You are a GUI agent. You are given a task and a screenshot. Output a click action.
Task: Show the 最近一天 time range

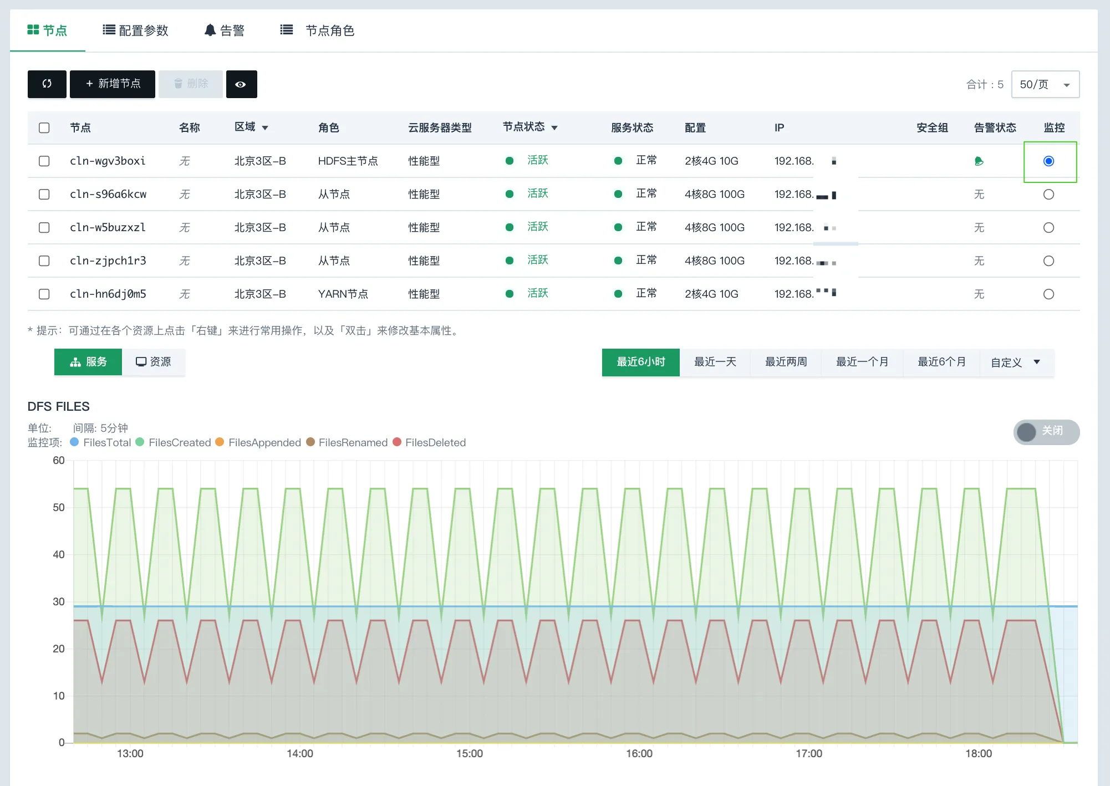(x=715, y=362)
